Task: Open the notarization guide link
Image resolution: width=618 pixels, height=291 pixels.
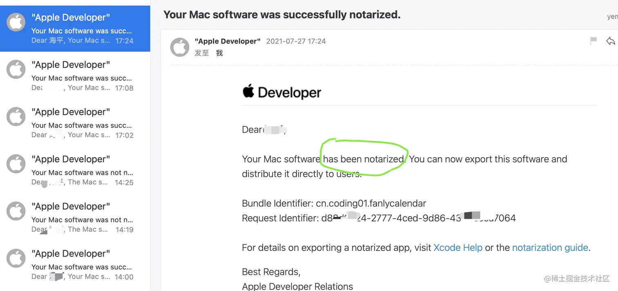Action: 550,248
